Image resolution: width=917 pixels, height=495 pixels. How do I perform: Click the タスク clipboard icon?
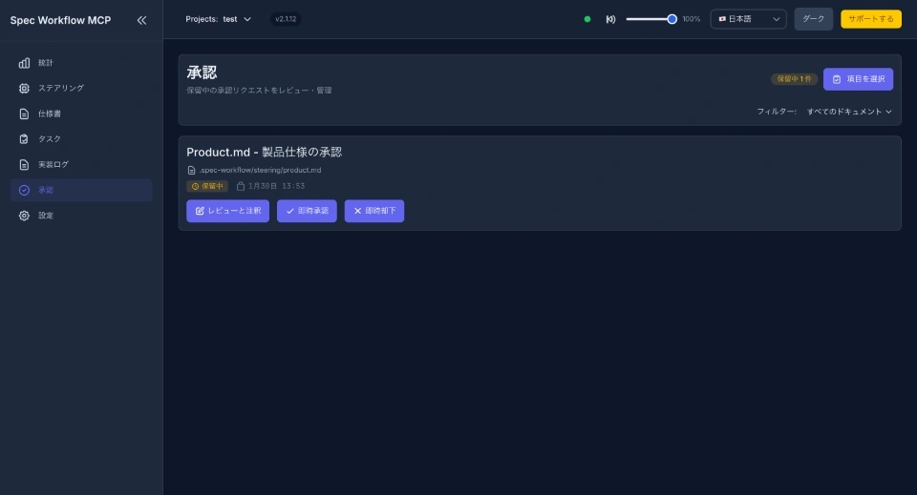[24, 139]
